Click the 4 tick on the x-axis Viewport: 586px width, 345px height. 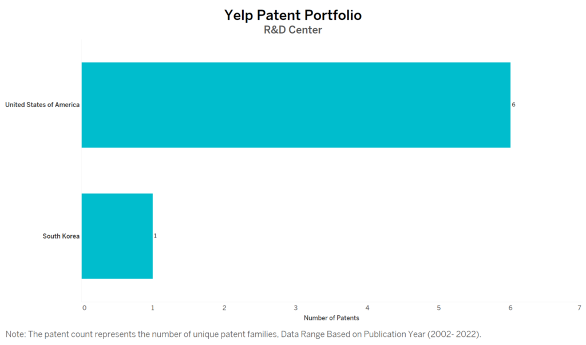click(367, 308)
